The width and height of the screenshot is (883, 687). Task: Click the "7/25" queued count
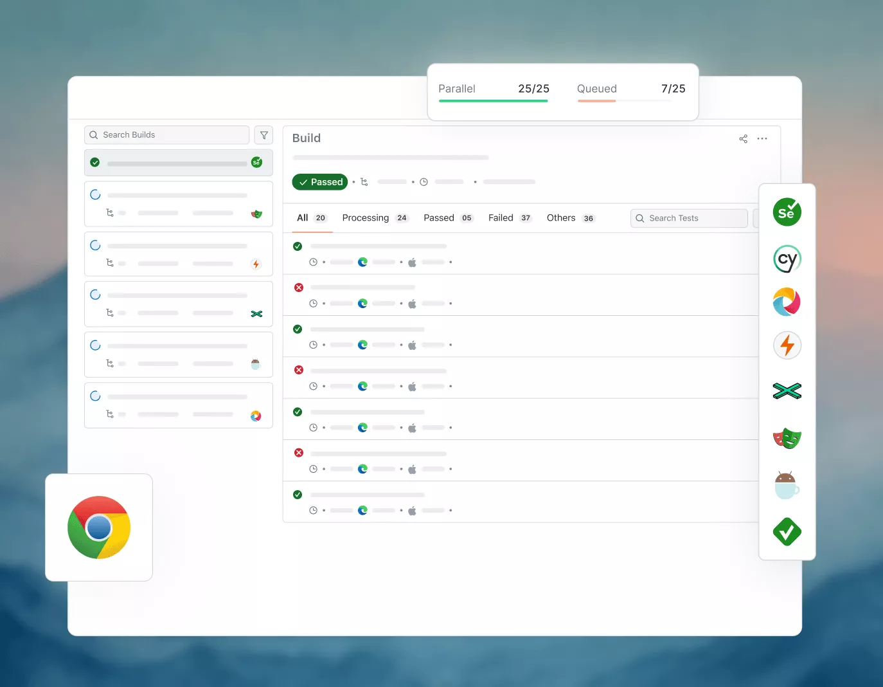673,89
